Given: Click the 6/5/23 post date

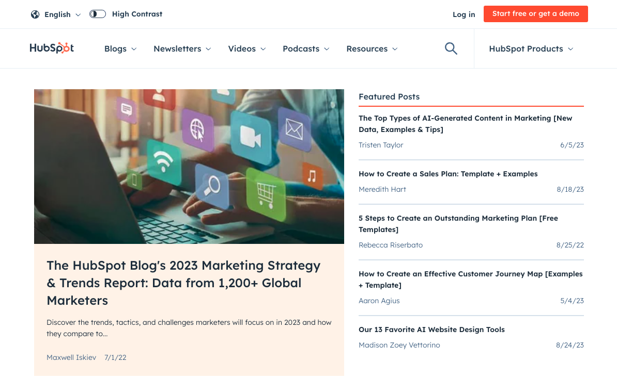Looking at the screenshot, I should tap(572, 145).
